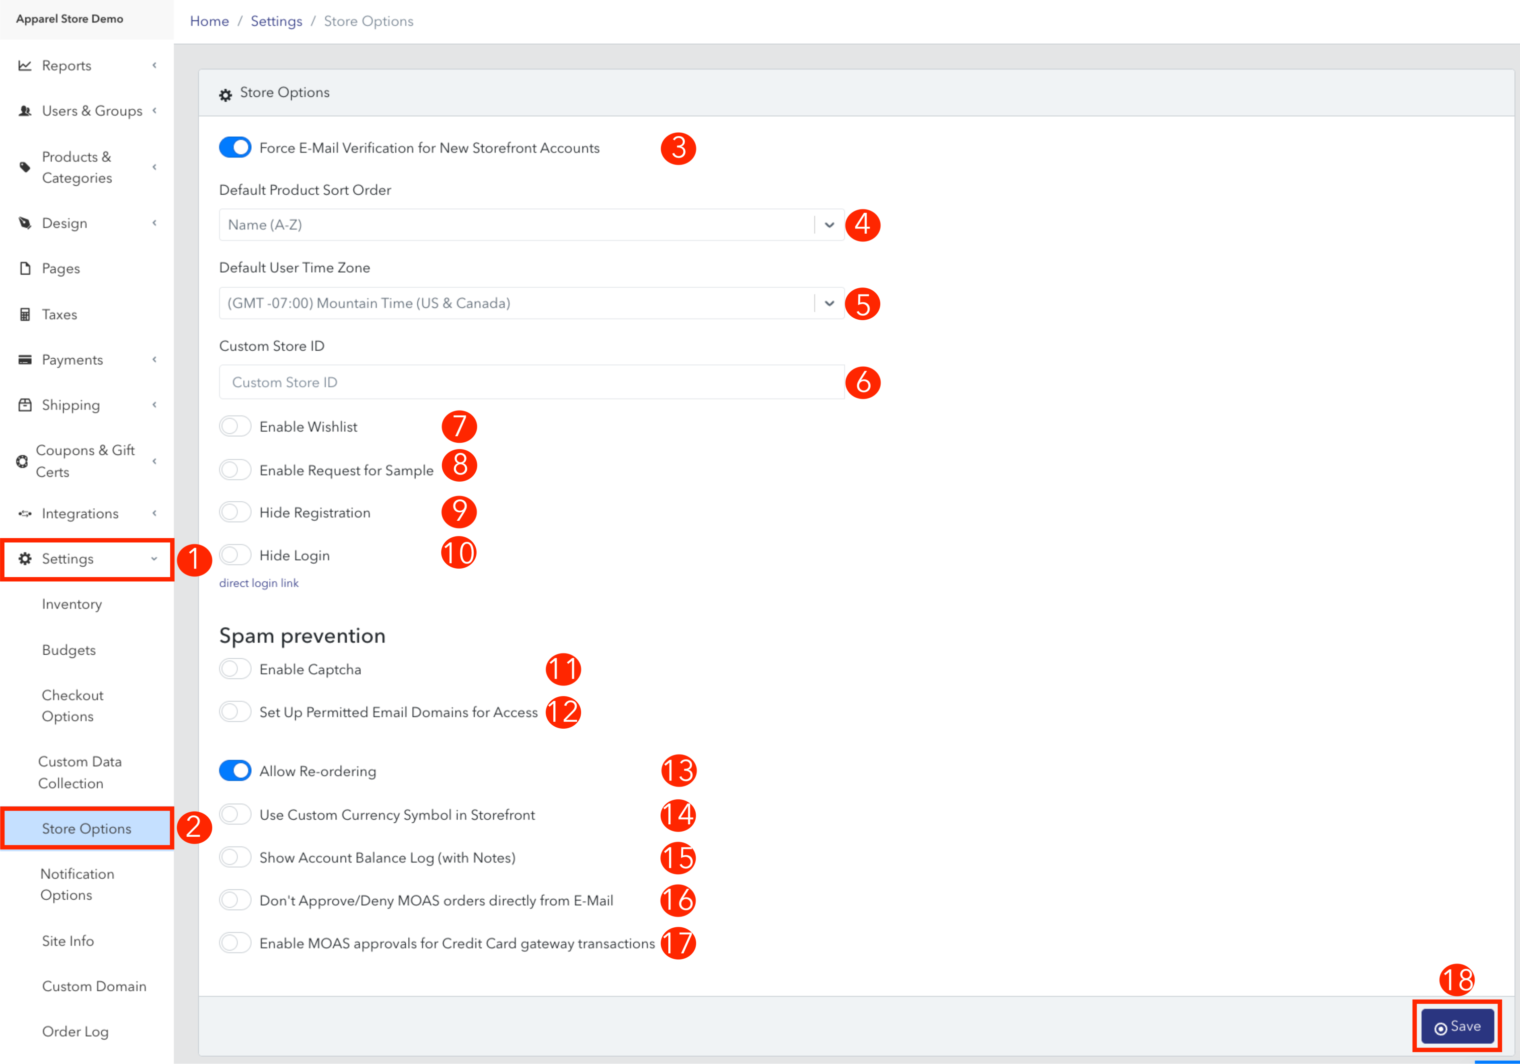Enable Captcha toggle under Spam prevention
1520x1064 pixels.
click(x=235, y=669)
